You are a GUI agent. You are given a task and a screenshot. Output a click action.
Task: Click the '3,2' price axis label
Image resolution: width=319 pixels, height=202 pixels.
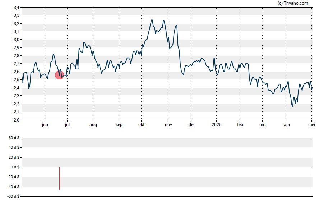pos(17,24)
